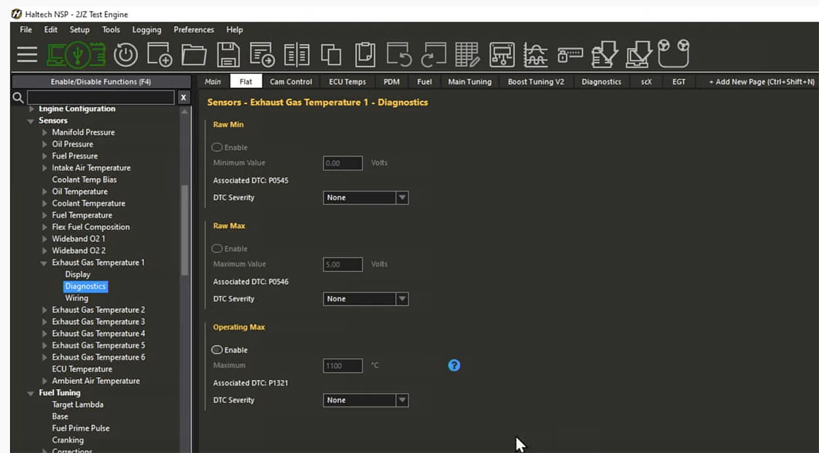Click the clipboard paste icon
Screen dimensions: 819x453
[365, 55]
